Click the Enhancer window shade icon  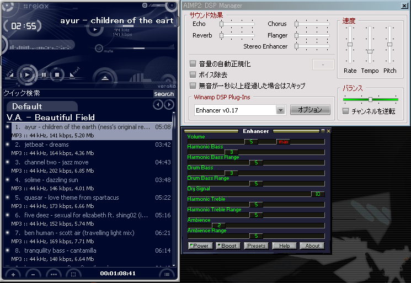click(323, 131)
